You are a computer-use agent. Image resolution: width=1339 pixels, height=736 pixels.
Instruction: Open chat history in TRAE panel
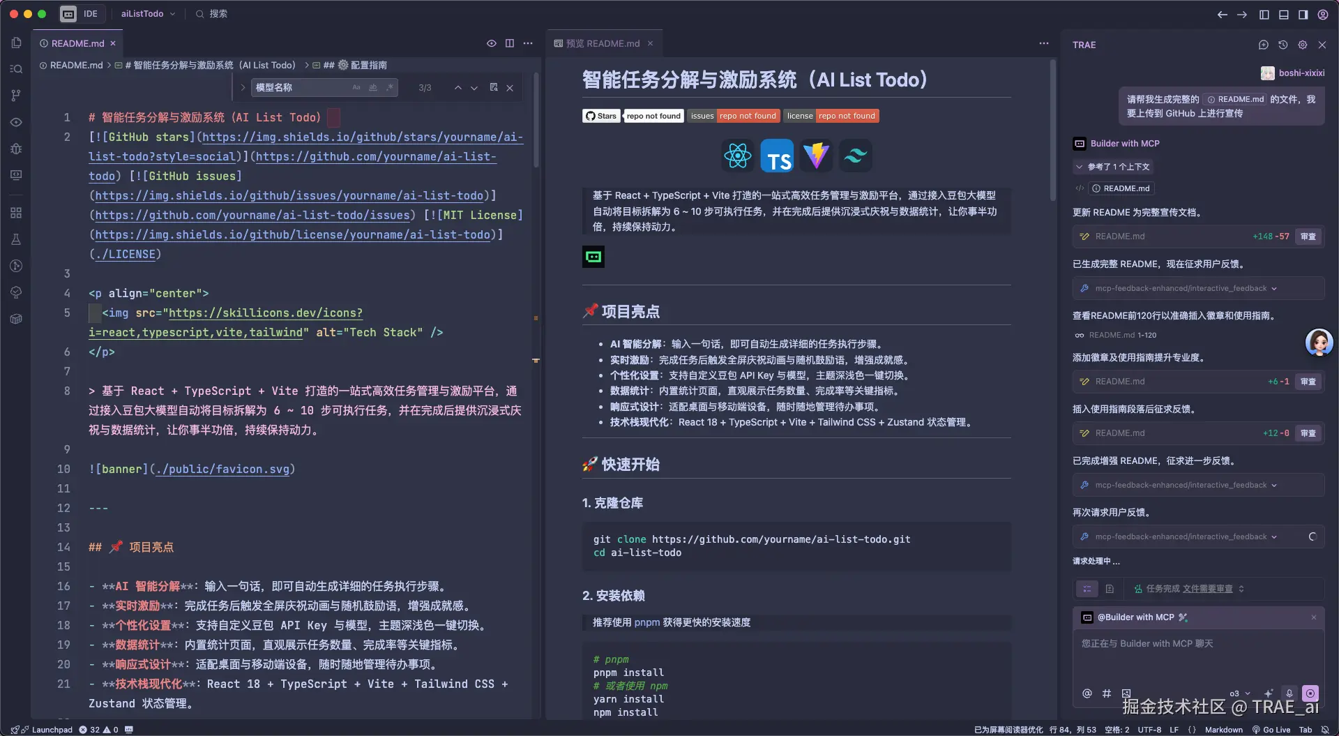pos(1283,45)
